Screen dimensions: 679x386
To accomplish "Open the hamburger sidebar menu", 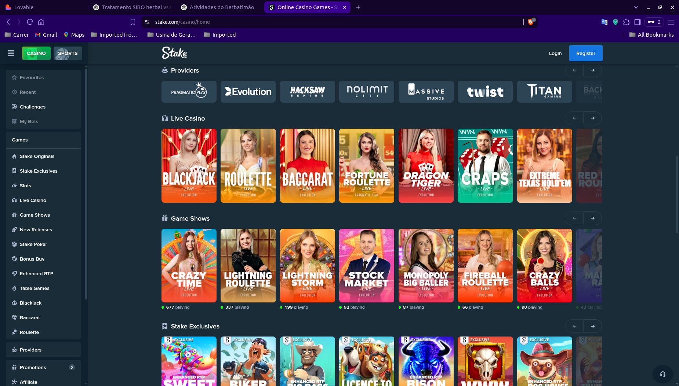I will (11, 53).
